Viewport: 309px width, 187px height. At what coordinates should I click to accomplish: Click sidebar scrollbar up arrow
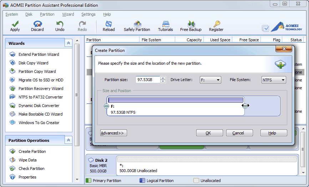click(77, 41)
